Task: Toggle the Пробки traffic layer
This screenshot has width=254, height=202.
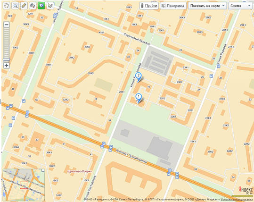Action: click(149, 6)
